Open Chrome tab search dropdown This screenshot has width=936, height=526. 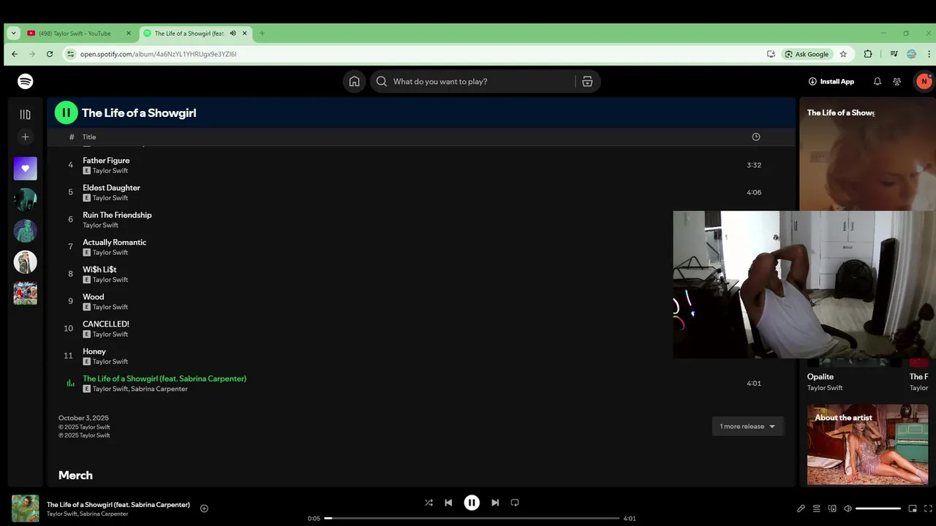pos(13,33)
